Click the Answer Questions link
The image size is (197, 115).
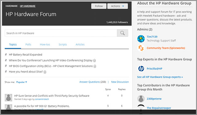[x=90, y=82]
